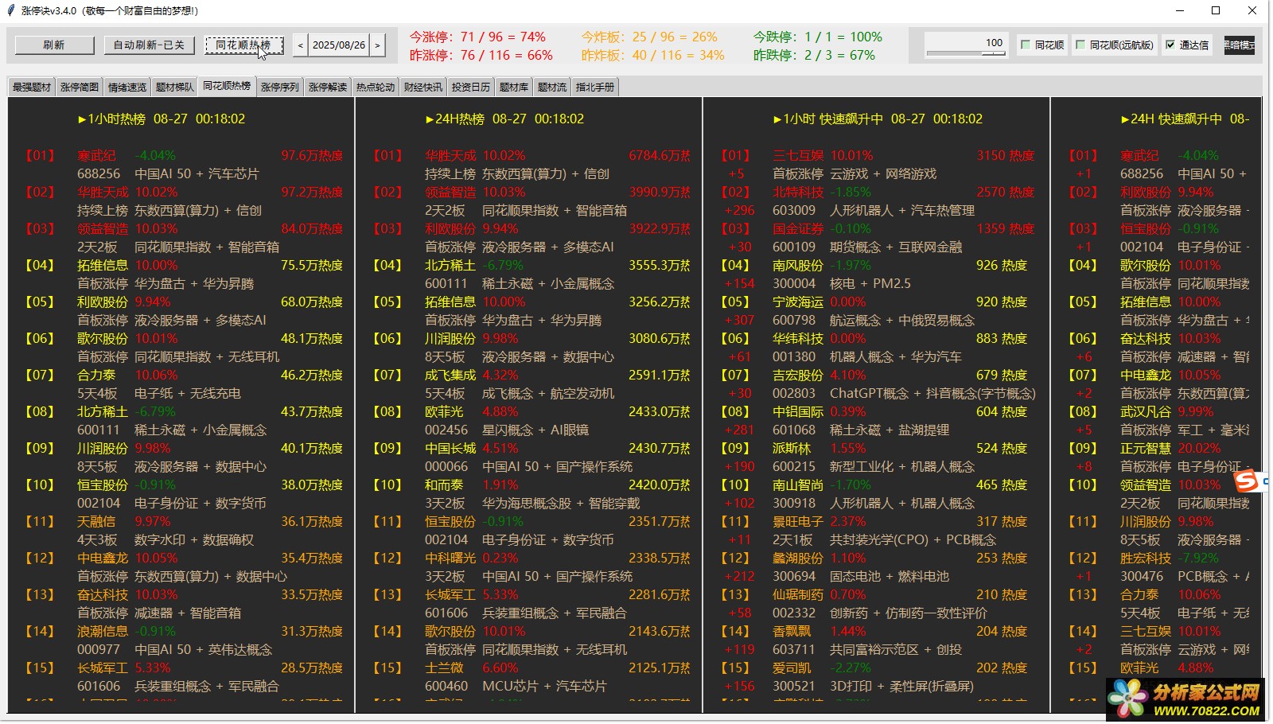Click stock code 688256 in 1小时热榜
This screenshot has width=1273, height=724.
99,174
